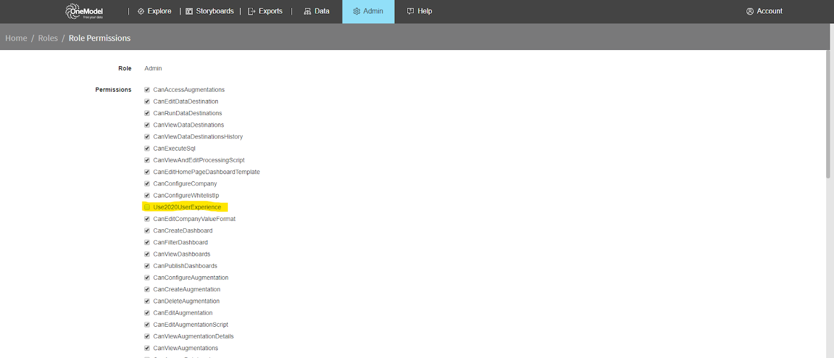
Task: Click the vertical page scrollbar
Action: [x=828, y=115]
